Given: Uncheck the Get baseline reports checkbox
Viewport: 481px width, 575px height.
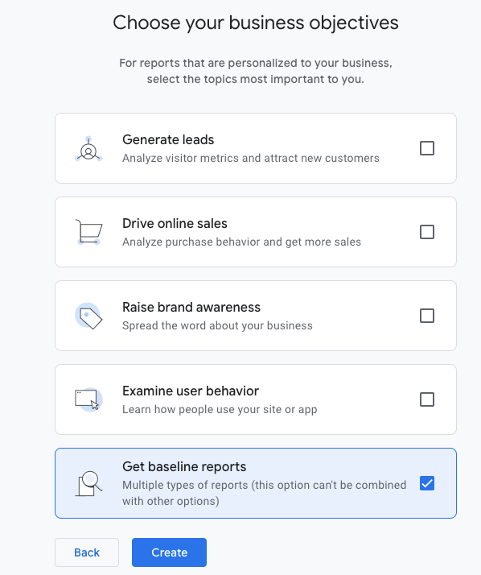Looking at the screenshot, I should point(427,483).
